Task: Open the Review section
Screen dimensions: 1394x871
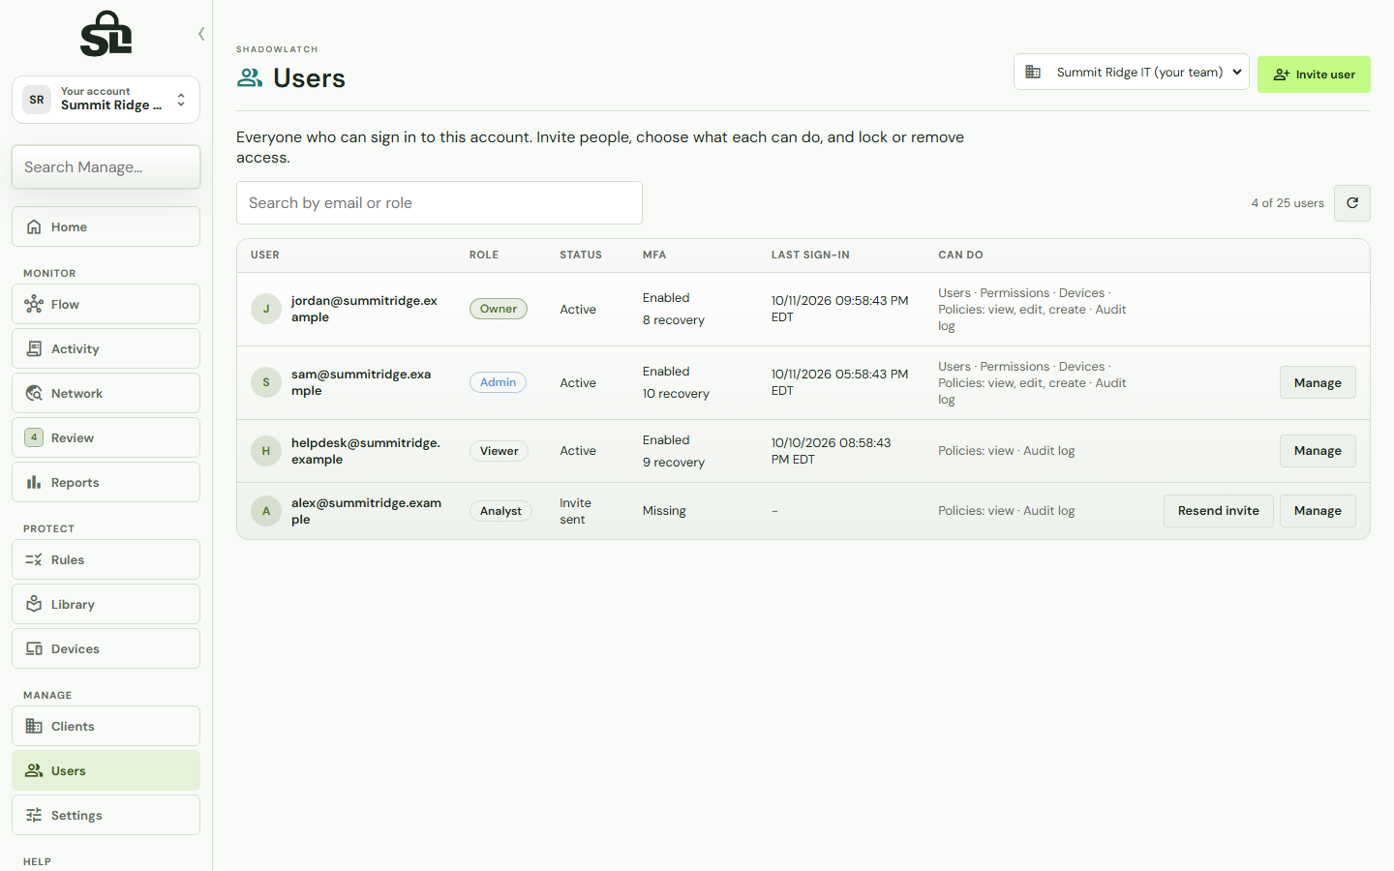Action: coord(106,437)
